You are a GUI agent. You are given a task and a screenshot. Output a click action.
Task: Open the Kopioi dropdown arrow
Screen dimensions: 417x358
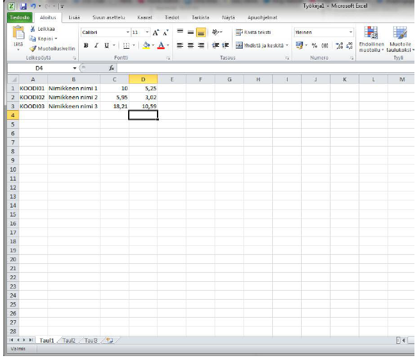click(56, 38)
